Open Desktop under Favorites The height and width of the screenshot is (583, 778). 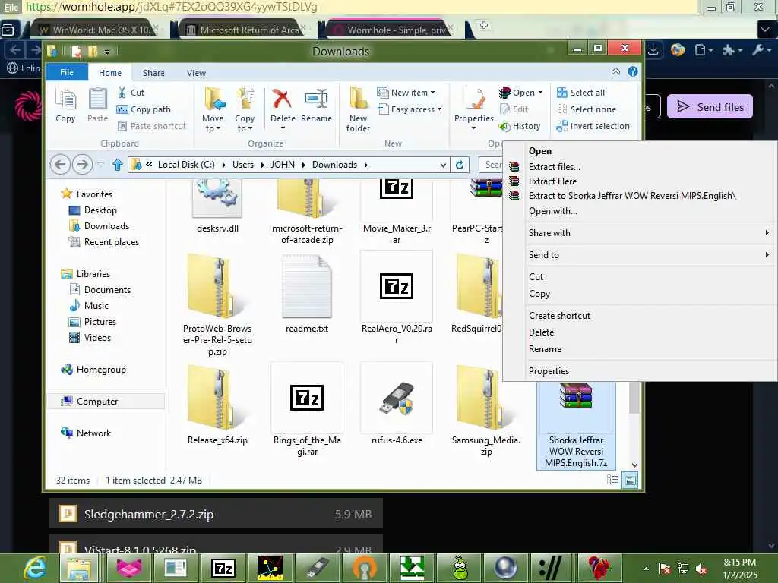click(93, 210)
